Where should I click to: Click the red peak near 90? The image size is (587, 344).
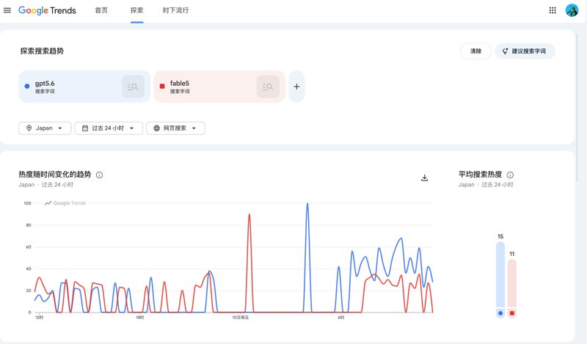pyautogui.click(x=249, y=215)
